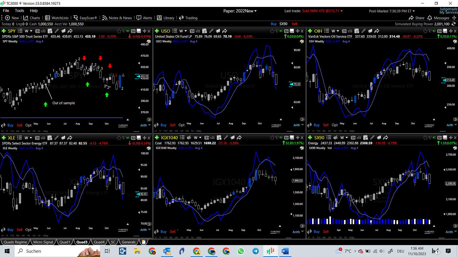Click chart style bars icon on XLE chart

[43, 137]
